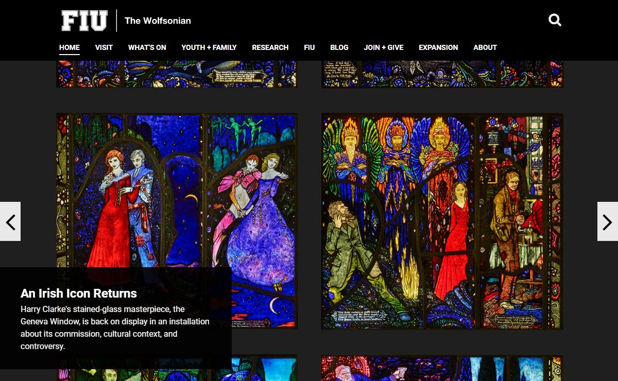
Task: Click the stained-glass panel with dancing couples
Action: (x=177, y=221)
